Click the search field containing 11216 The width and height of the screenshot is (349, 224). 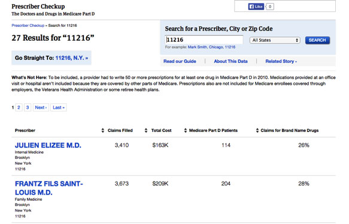coord(204,40)
